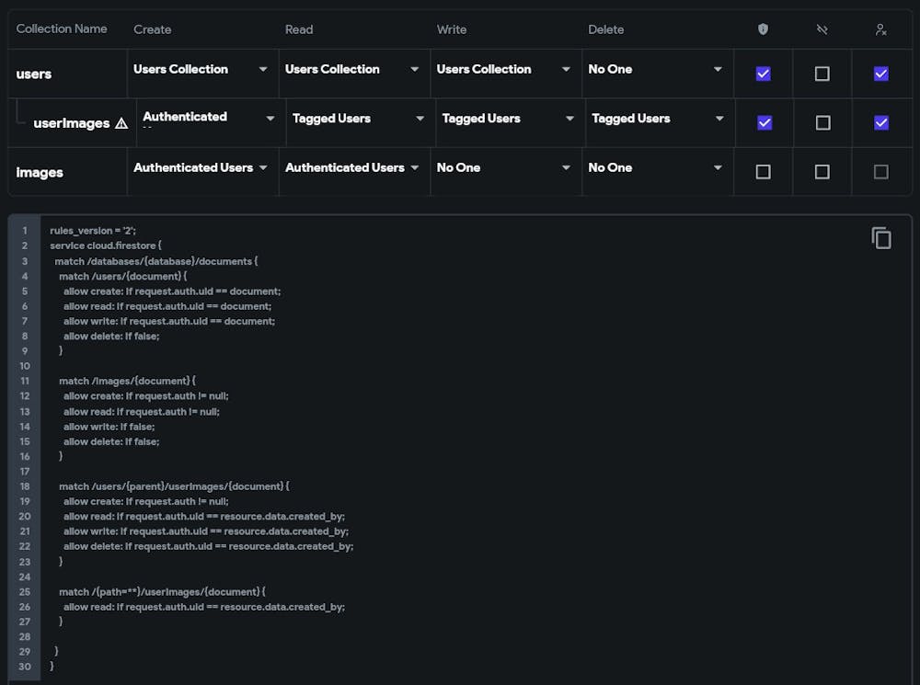The width and height of the screenshot is (920, 685).
Task: Enable the middle checkbox in the users row
Action: tap(822, 74)
